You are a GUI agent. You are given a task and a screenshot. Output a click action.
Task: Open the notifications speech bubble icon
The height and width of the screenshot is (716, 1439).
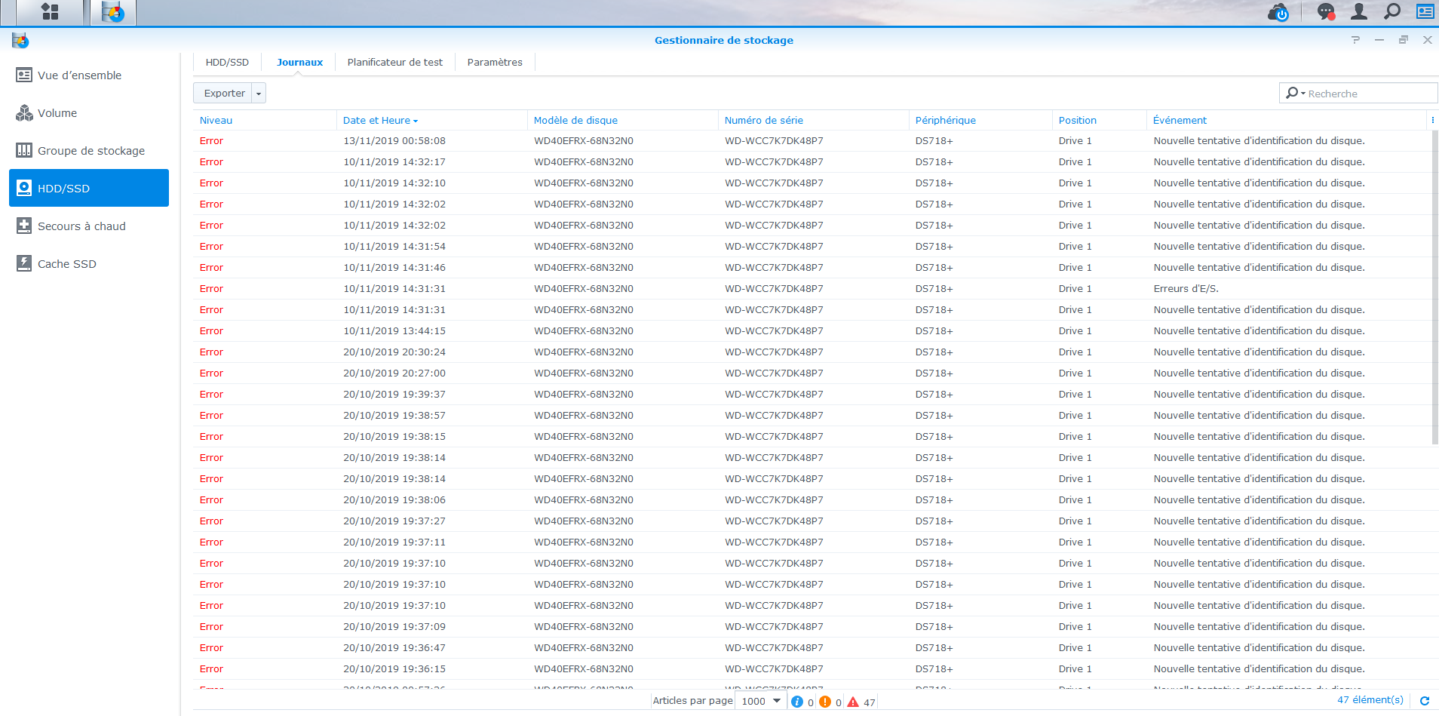[x=1325, y=12]
